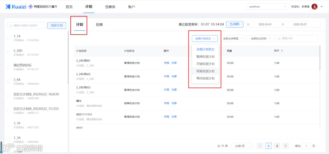Open 创意 for 2_28D测试3
329x154 pixels.
tap(174, 90)
